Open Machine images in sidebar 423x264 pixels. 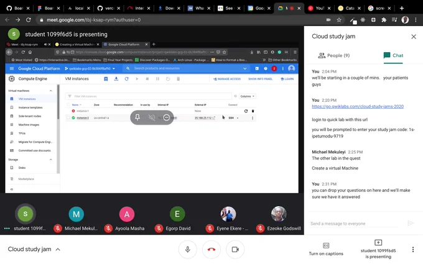coord(29,125)
